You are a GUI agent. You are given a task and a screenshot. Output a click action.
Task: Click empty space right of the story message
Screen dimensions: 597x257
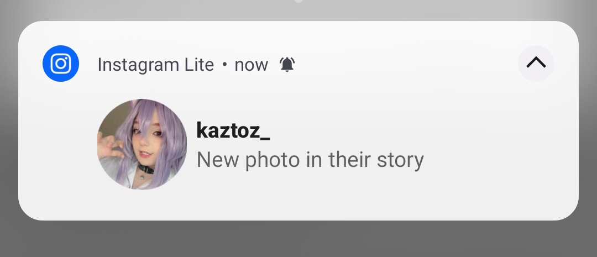coord(498,160)
